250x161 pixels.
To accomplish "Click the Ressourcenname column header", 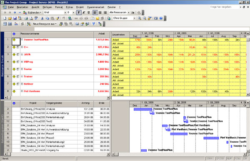I will pos(57,35).
